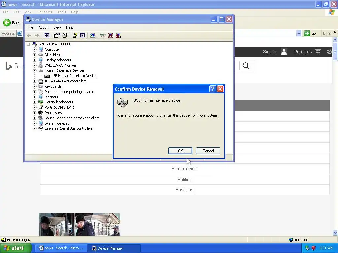
Task: Click the yellow warning icon in IE status bar
Action: click(x=3, y=239)
